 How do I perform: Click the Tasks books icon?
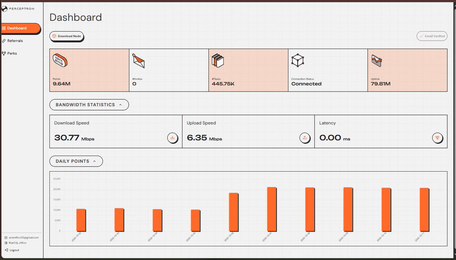point(218,61)
